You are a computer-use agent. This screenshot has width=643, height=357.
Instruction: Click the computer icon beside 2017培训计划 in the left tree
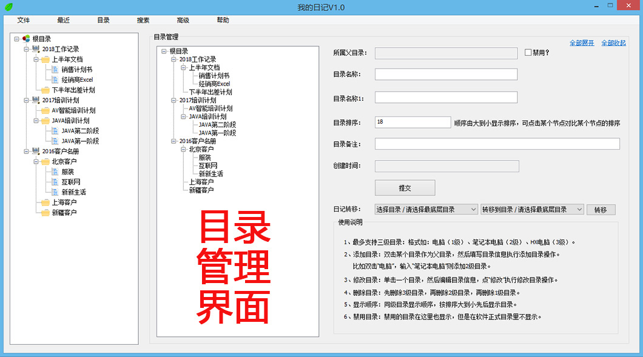(x=36, y=100)
